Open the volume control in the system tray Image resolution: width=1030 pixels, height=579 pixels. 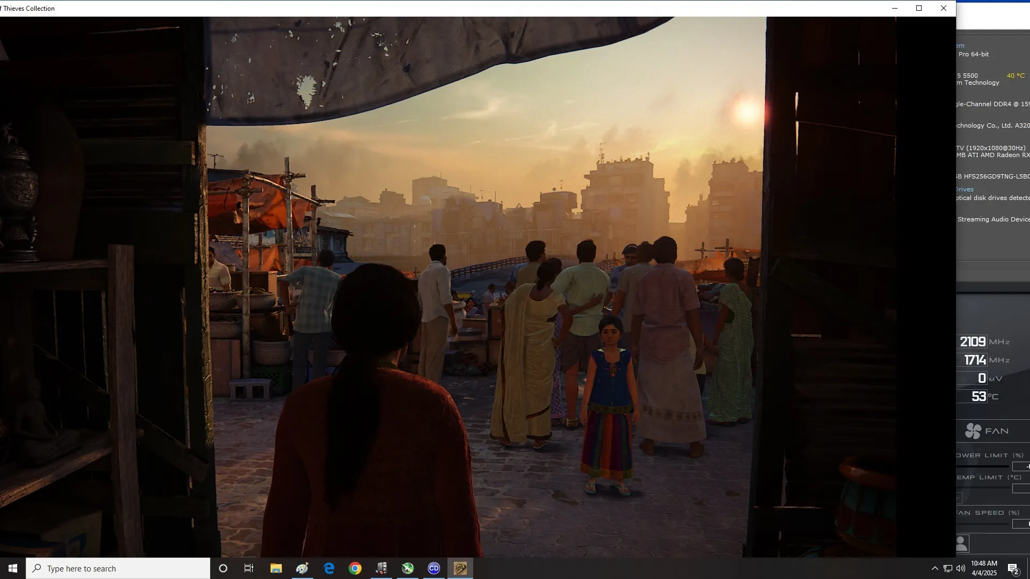click(x=961, y=568)
